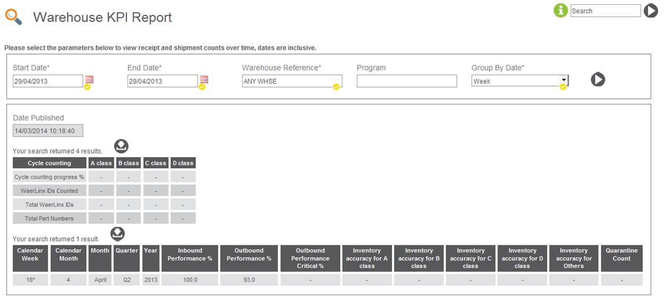Click the orange magnifier icon beside the report title
Viewport: 664px width, 301px height.
[14, 17]
